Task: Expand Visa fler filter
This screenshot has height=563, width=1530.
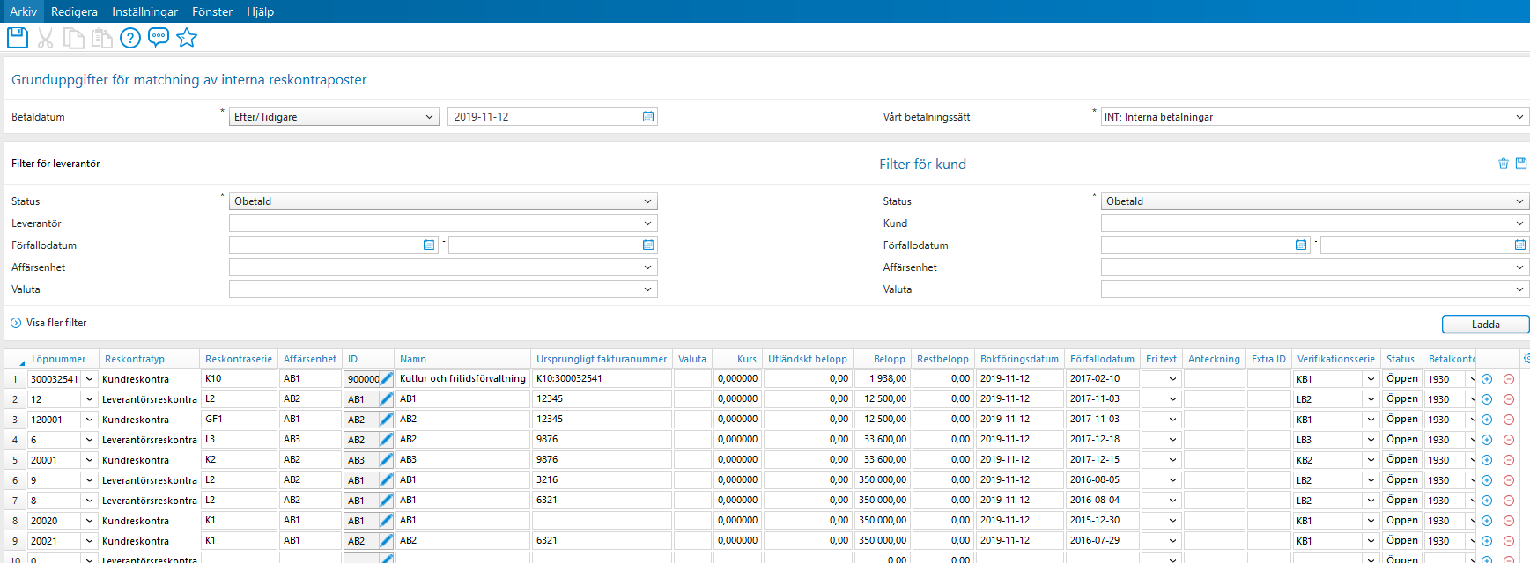Action: tap(49, 323)
